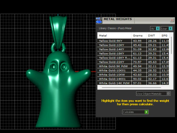Click the horizontal scrollbar under metal list
177x133 pixels.
131,88
